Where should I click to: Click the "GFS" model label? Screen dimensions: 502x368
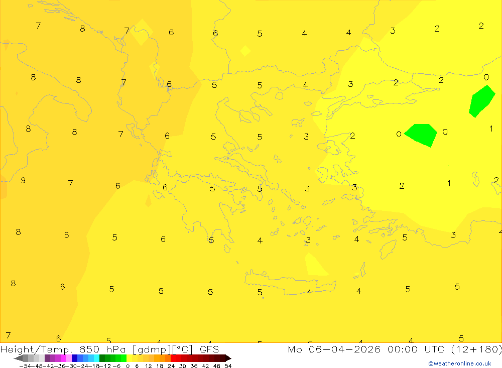(x=209, y=349)
